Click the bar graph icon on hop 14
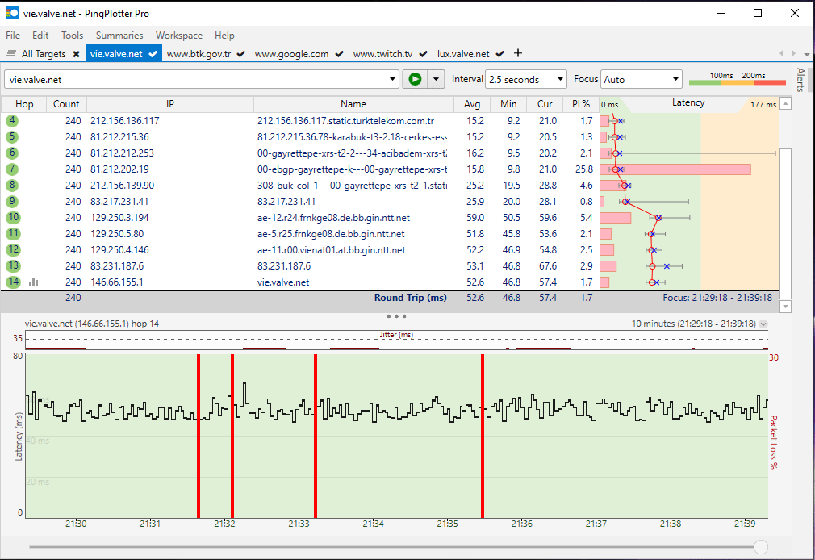Image resolution: width=815 pixels, height=560 pixels. coord(34,282)
